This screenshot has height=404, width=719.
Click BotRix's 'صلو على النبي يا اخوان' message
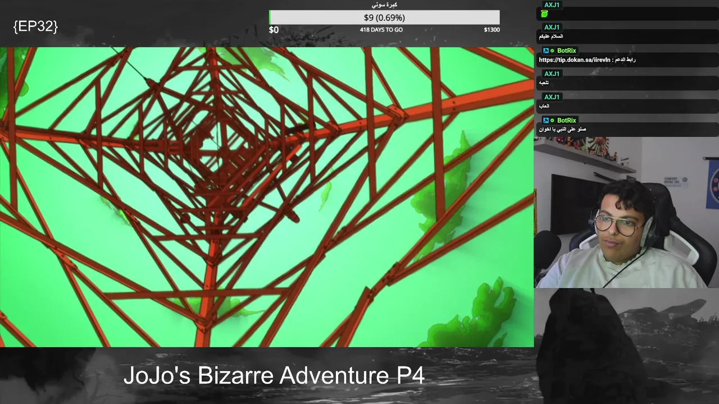(x=562, y=129)
